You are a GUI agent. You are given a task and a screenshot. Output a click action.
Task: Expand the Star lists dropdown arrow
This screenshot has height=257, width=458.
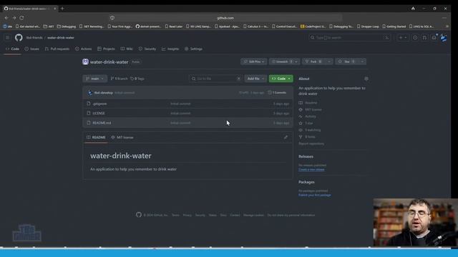pyautogui.click(x=362, y=61)
